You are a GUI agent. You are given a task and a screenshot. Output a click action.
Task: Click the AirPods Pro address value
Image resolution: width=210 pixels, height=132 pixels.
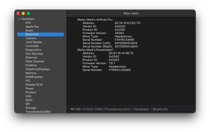pyautogui.click(x=127, y=23)
